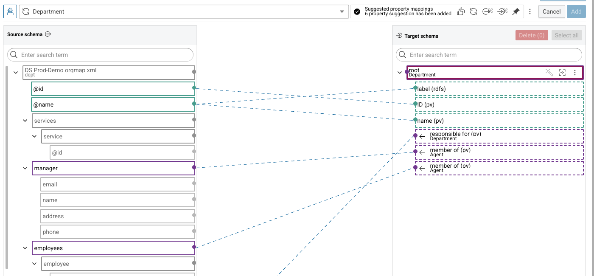This screenshot has width=594, height=276.
Task: Select the label (rdfs) suggested mapping
Action: click(499, 89)
